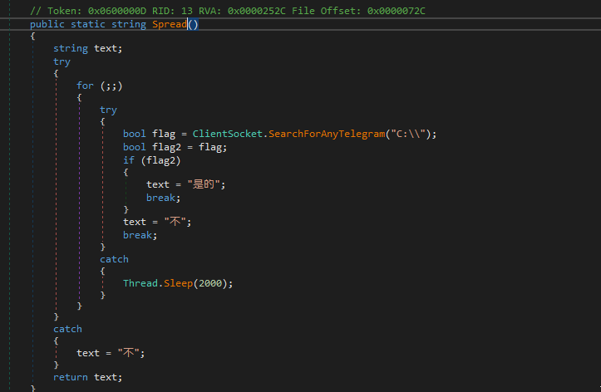Click the "C:\\" string literal

[x=408, y=134]
